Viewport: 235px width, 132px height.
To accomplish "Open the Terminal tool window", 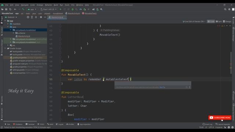I will point(30,124).
